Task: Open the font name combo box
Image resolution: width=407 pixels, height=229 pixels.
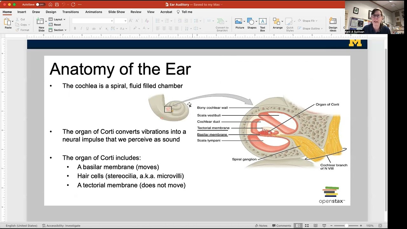Action: (x=93, y=21)
